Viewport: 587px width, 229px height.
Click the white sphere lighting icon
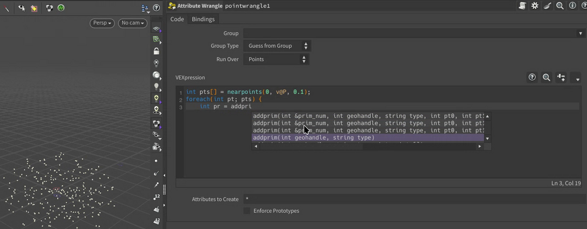click(x=157, y=75)
